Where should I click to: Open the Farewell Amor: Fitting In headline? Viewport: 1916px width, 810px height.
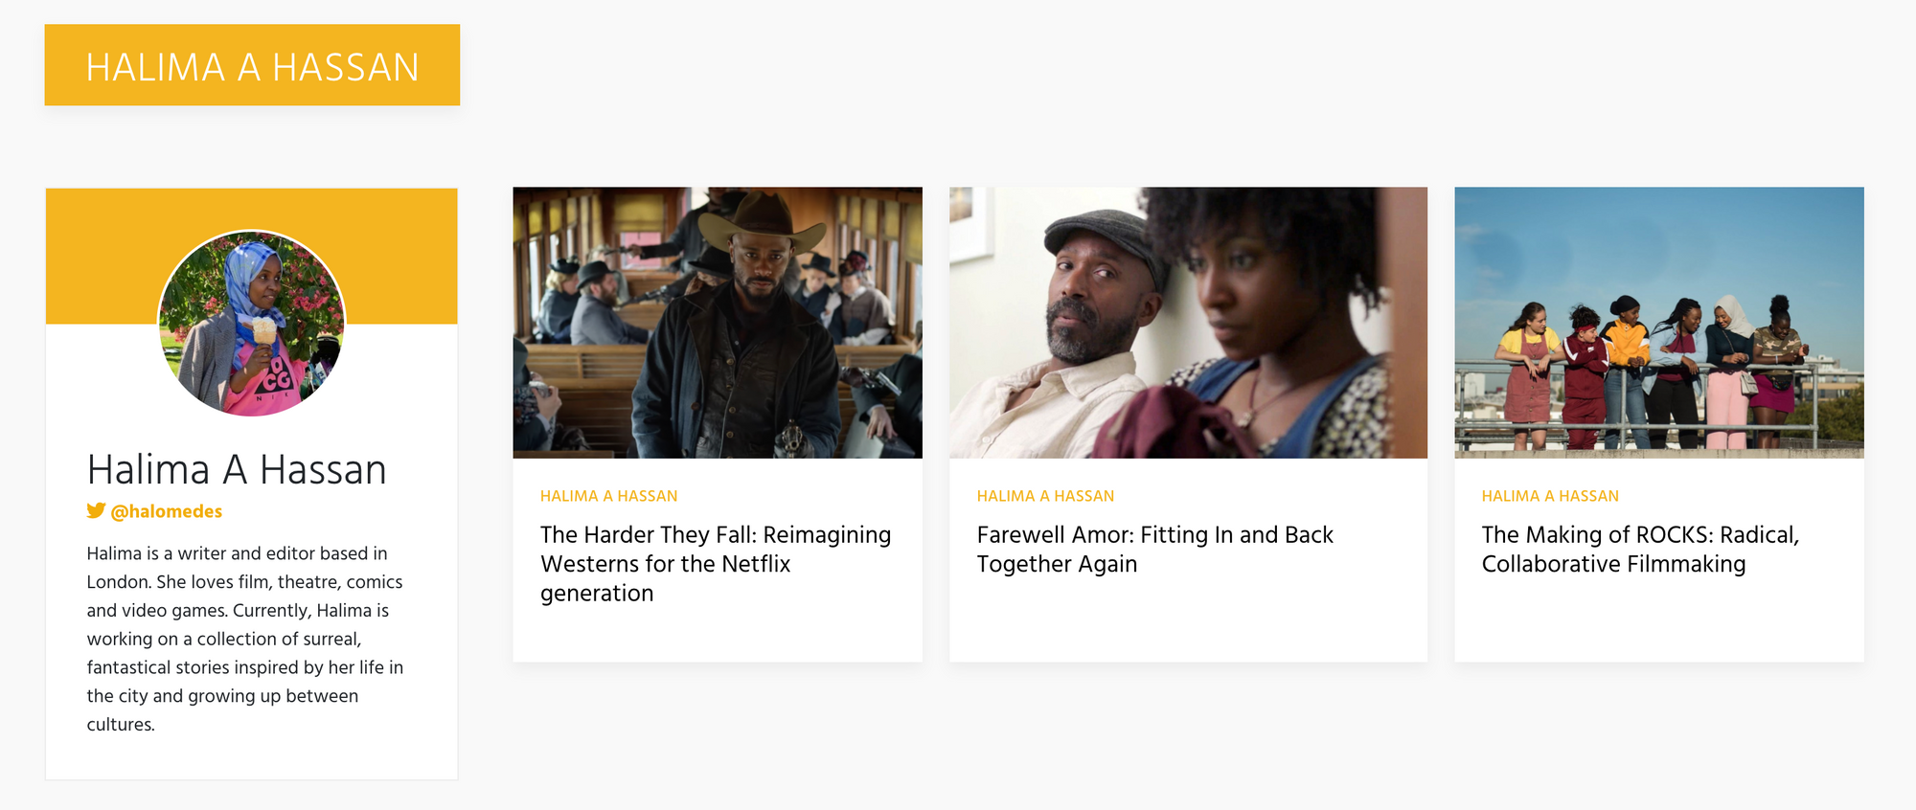pyautogui.click(x=1154, y=550)
